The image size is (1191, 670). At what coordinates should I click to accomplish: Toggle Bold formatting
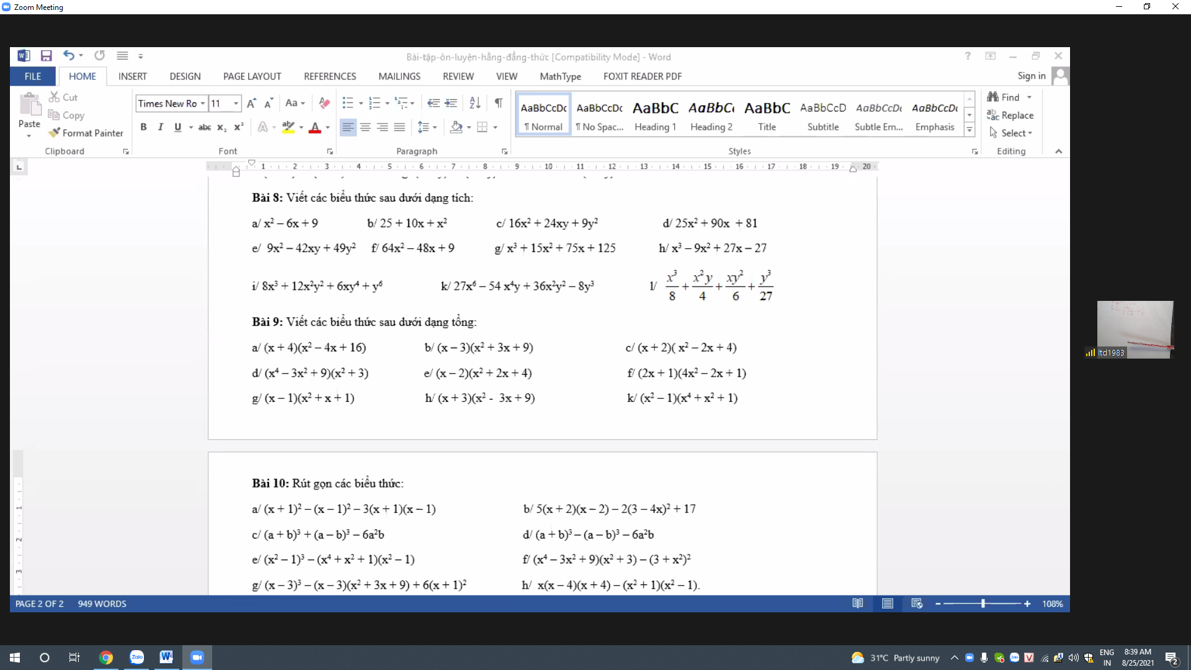pyautogui.click(x=143, y=127)
